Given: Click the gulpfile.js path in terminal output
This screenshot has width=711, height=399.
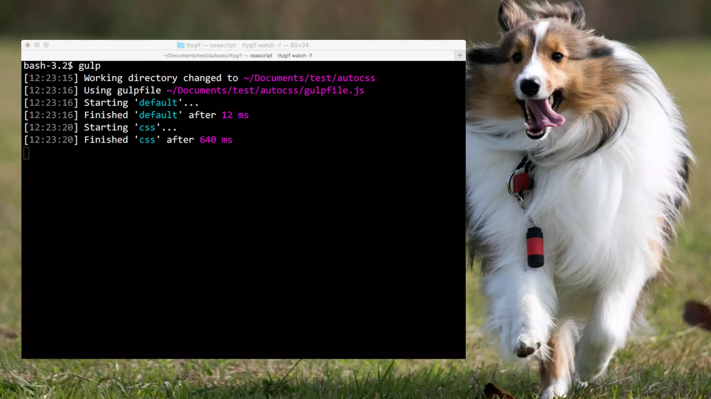Looking at the screenshot, I should point(265,90).
